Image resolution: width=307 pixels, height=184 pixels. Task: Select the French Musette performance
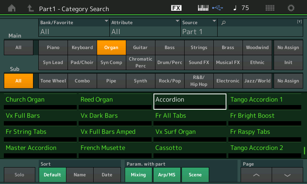click(115, 150)
